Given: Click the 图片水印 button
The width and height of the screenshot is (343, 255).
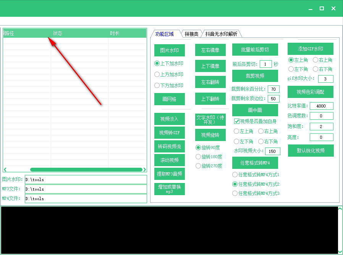Looking at the screenshot, I should [170, 50].
